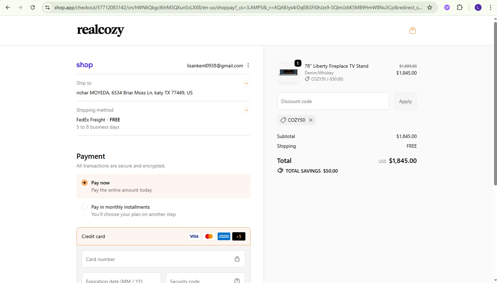
Task: Click the page vertical scrollbar
Action: pyautogui.click(x=495, y=104)
